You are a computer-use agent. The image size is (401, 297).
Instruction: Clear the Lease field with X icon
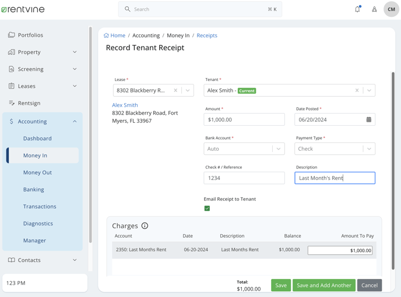pyautogui.click(x=175, y=91)
